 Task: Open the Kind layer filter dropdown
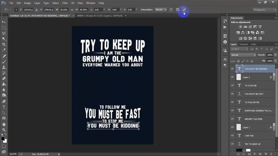click(239, 49)
